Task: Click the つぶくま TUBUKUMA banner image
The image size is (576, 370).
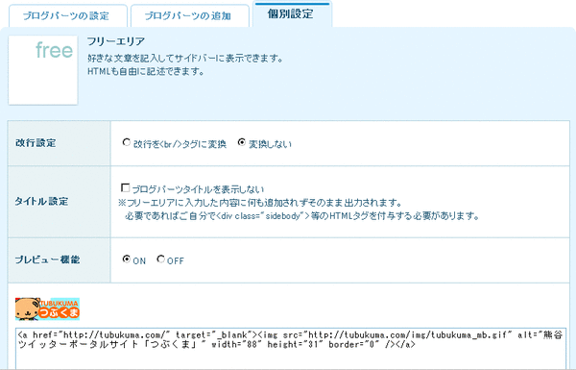Action: tap(47, 308)
